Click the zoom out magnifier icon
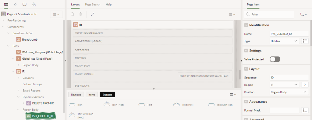Viewport: 312px width, 120px height. point(73,14)
